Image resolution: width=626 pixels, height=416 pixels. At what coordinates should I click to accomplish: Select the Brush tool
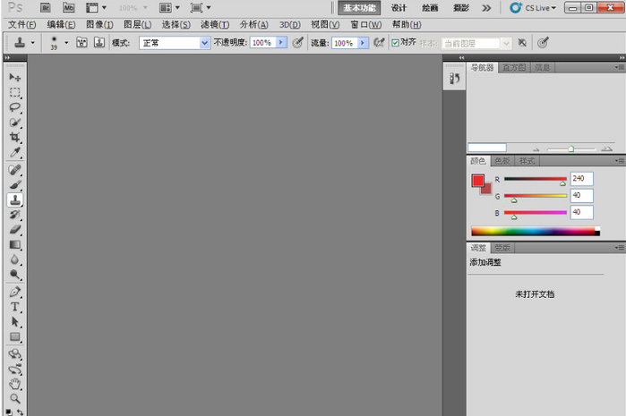tap(14, 185)
